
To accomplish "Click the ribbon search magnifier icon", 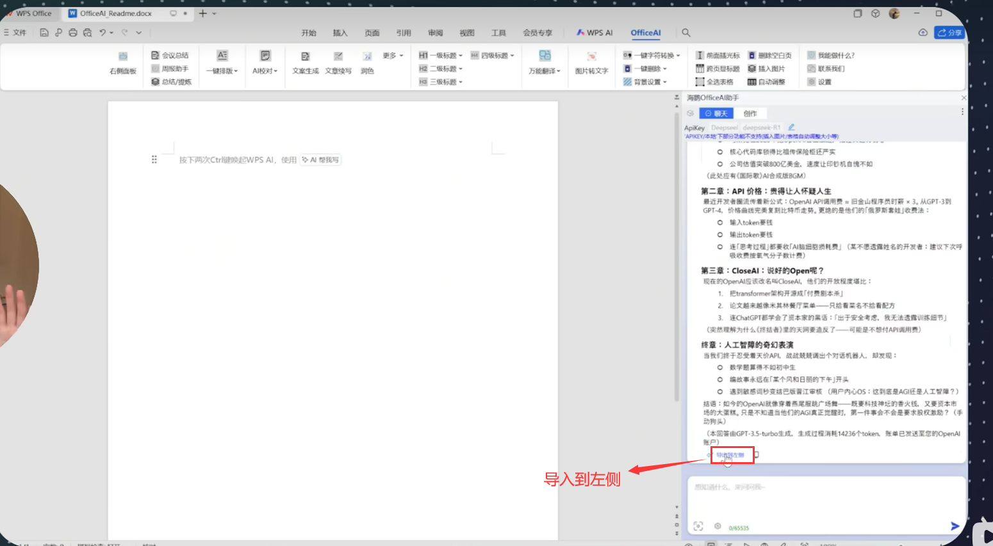I will coord(686,33).
